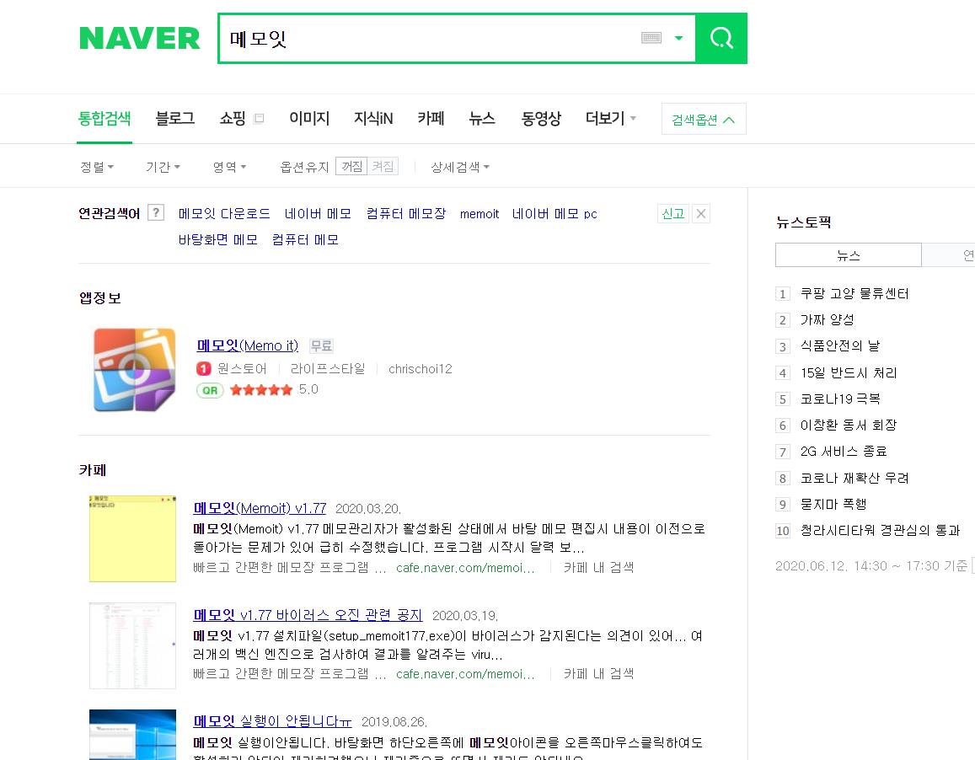975x760 pixels.
Task: Click the 라이프스타일 category text
Action: 328,369
